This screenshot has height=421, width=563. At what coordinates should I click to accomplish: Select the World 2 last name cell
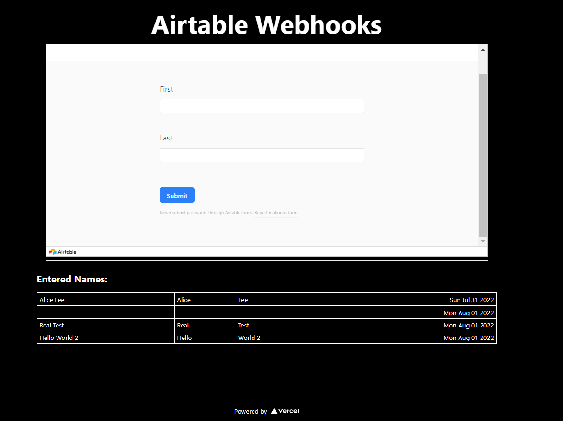278,338
